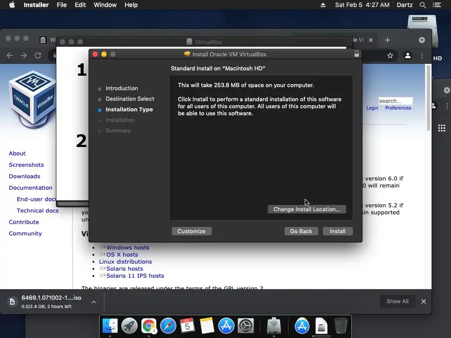Open Spotlight search magnifier in menu bar
Screen dimensions: 451x338
click(422, 5)
